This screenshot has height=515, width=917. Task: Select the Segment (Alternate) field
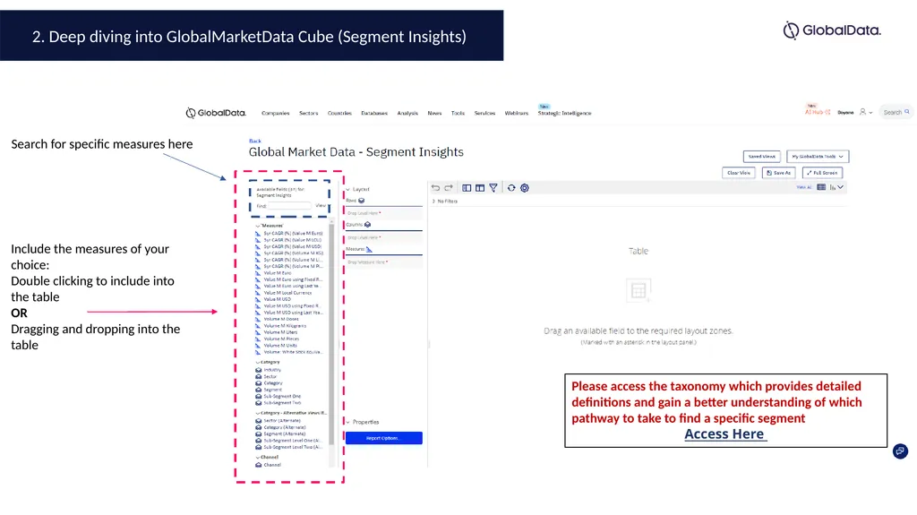284,434
